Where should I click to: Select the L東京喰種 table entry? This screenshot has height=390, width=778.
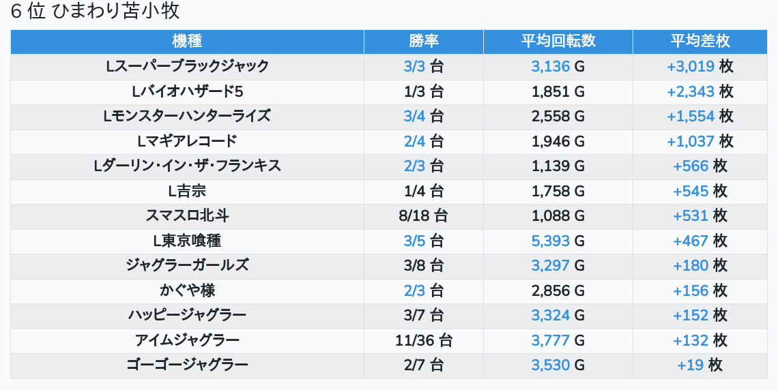187,241
